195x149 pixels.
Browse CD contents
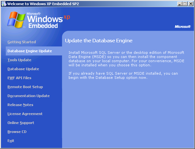click(x=17, y=132)
